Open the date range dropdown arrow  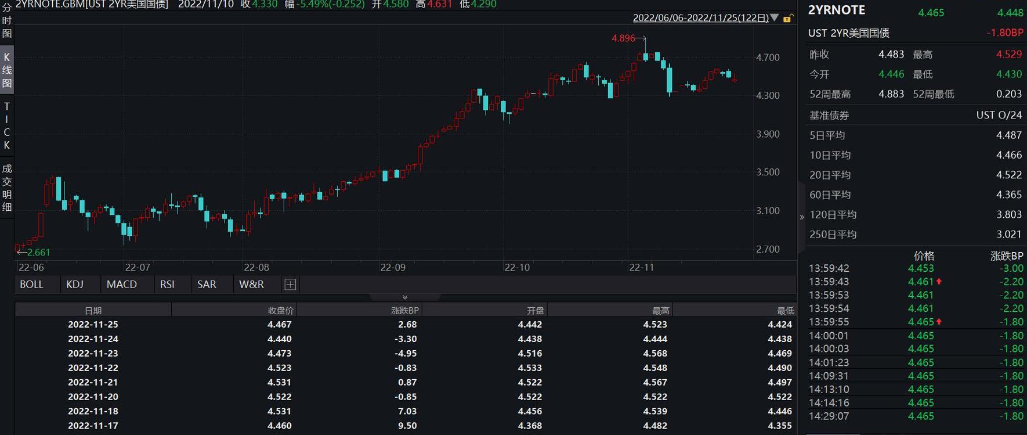(775, 18)
